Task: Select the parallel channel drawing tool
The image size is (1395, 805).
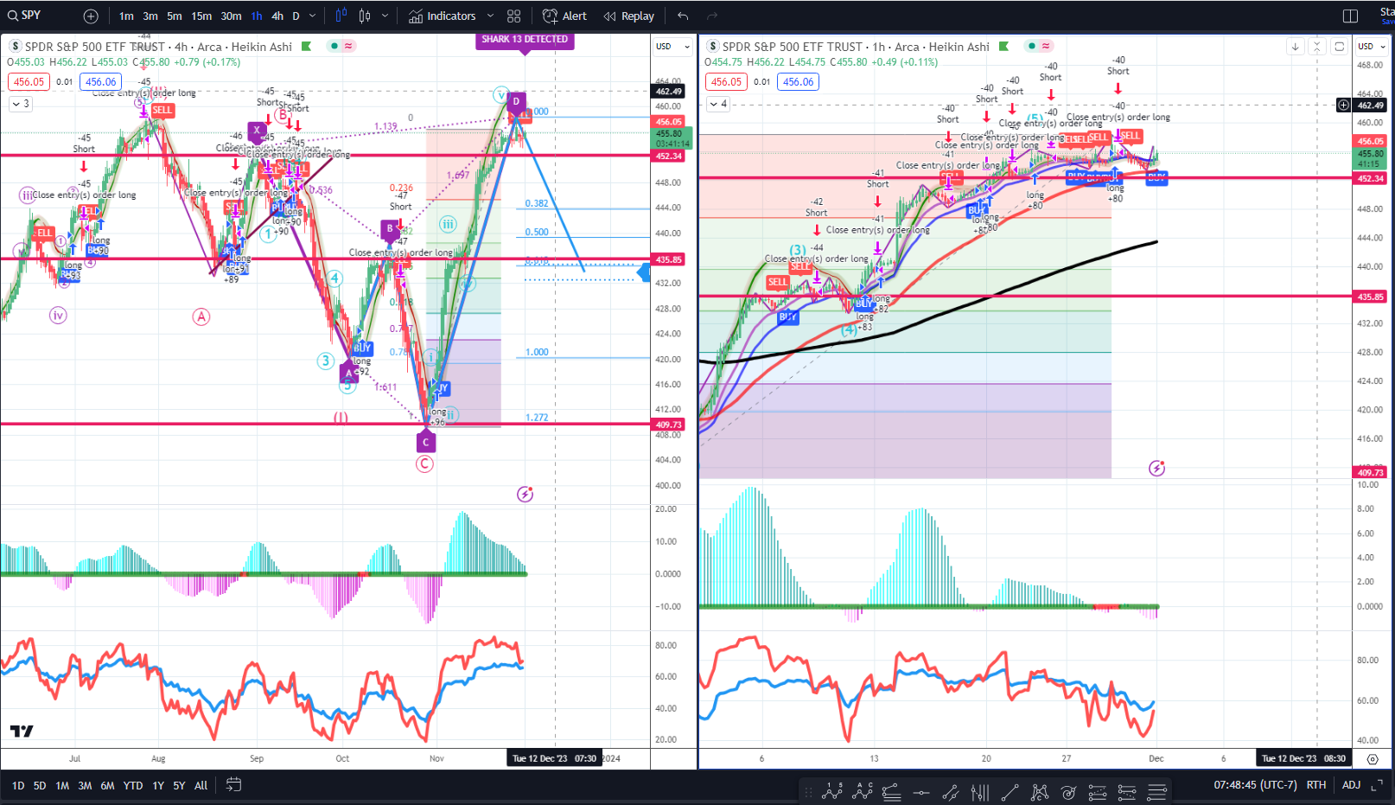Action: (x=951, y=791)
